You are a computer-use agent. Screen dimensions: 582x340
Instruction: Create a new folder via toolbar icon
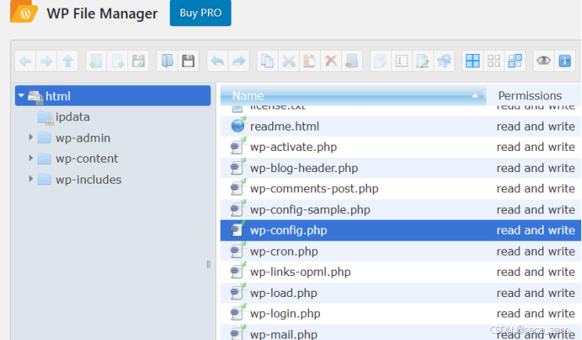tap(96, 61)
